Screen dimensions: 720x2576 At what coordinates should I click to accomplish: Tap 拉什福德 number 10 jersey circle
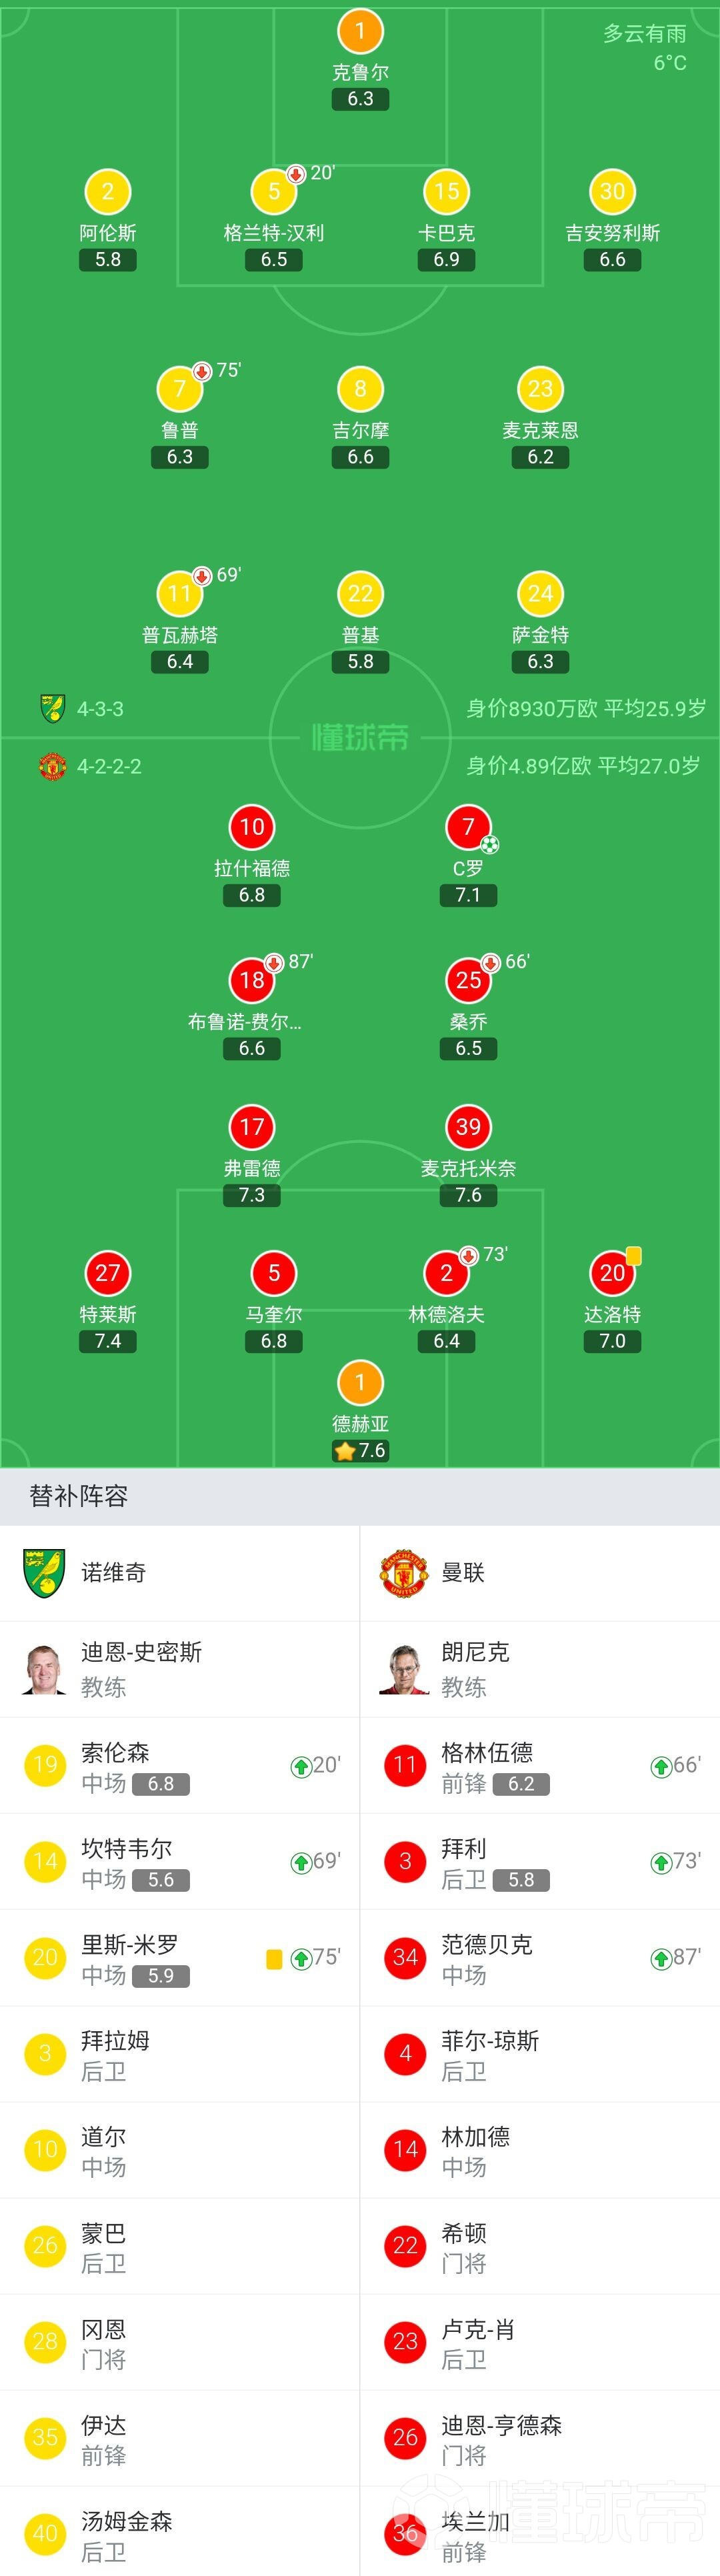pyautogui.click(x=252, y=827)
